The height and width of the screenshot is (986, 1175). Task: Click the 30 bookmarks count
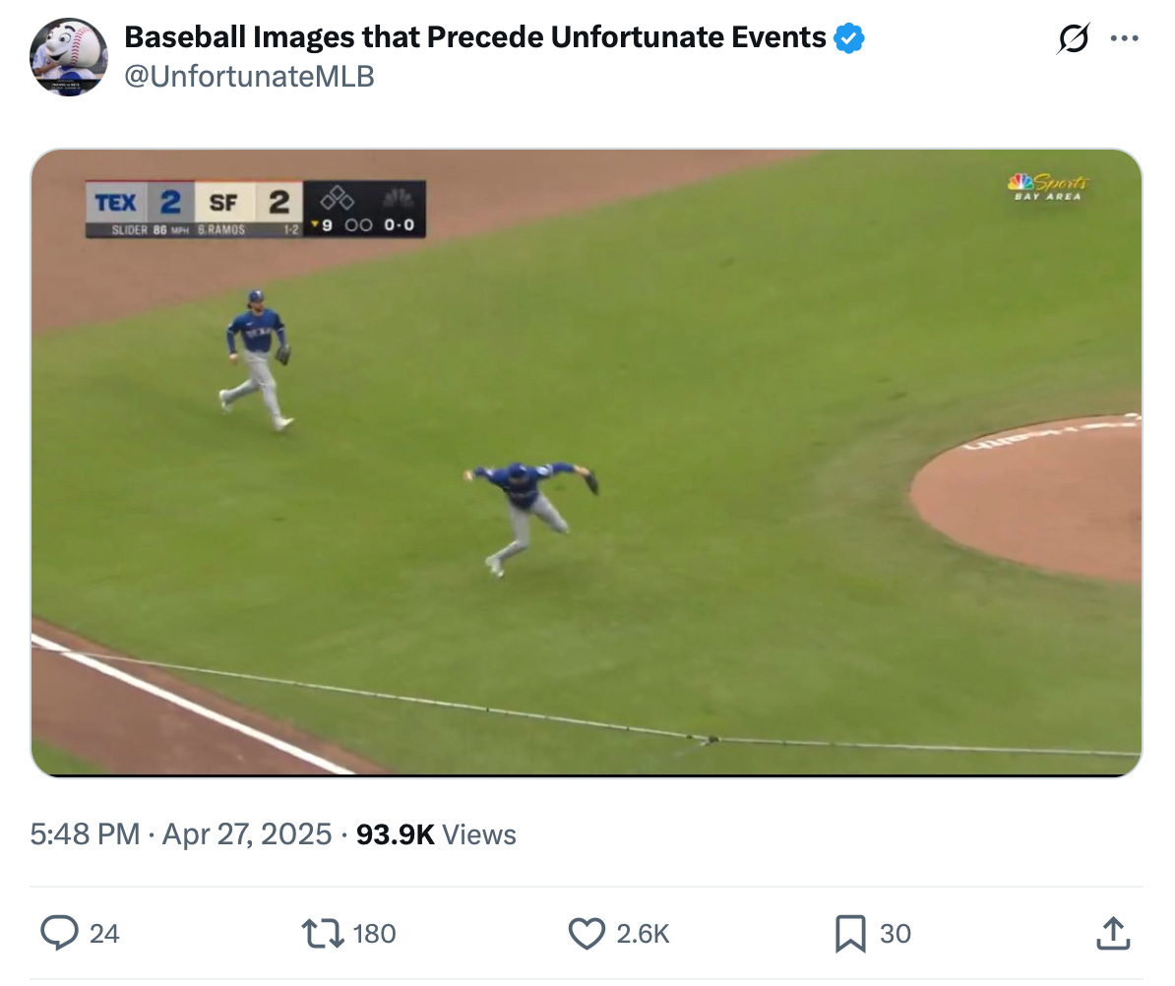point(896,934)
